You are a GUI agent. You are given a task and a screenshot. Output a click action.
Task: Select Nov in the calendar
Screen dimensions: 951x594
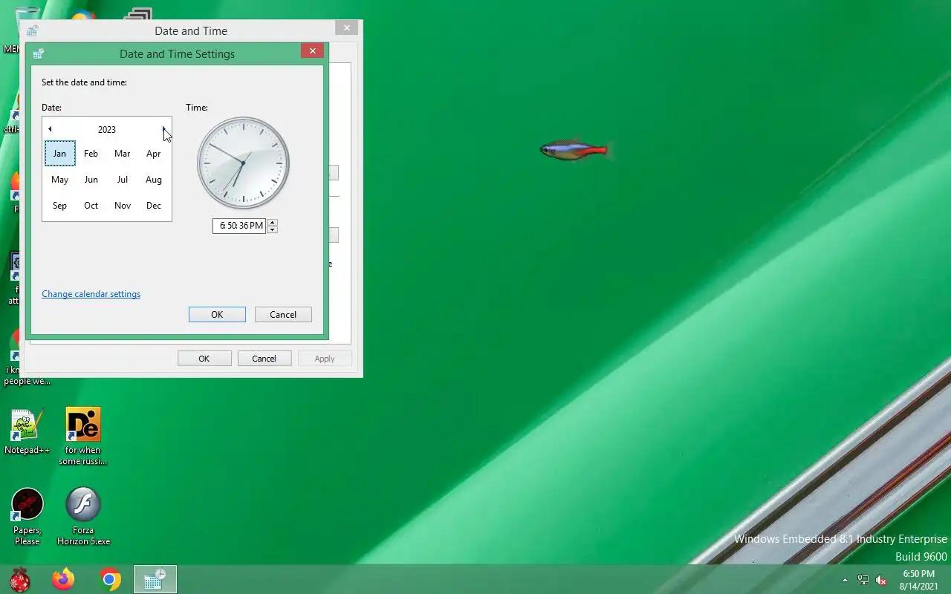click(x=123, y=206)
